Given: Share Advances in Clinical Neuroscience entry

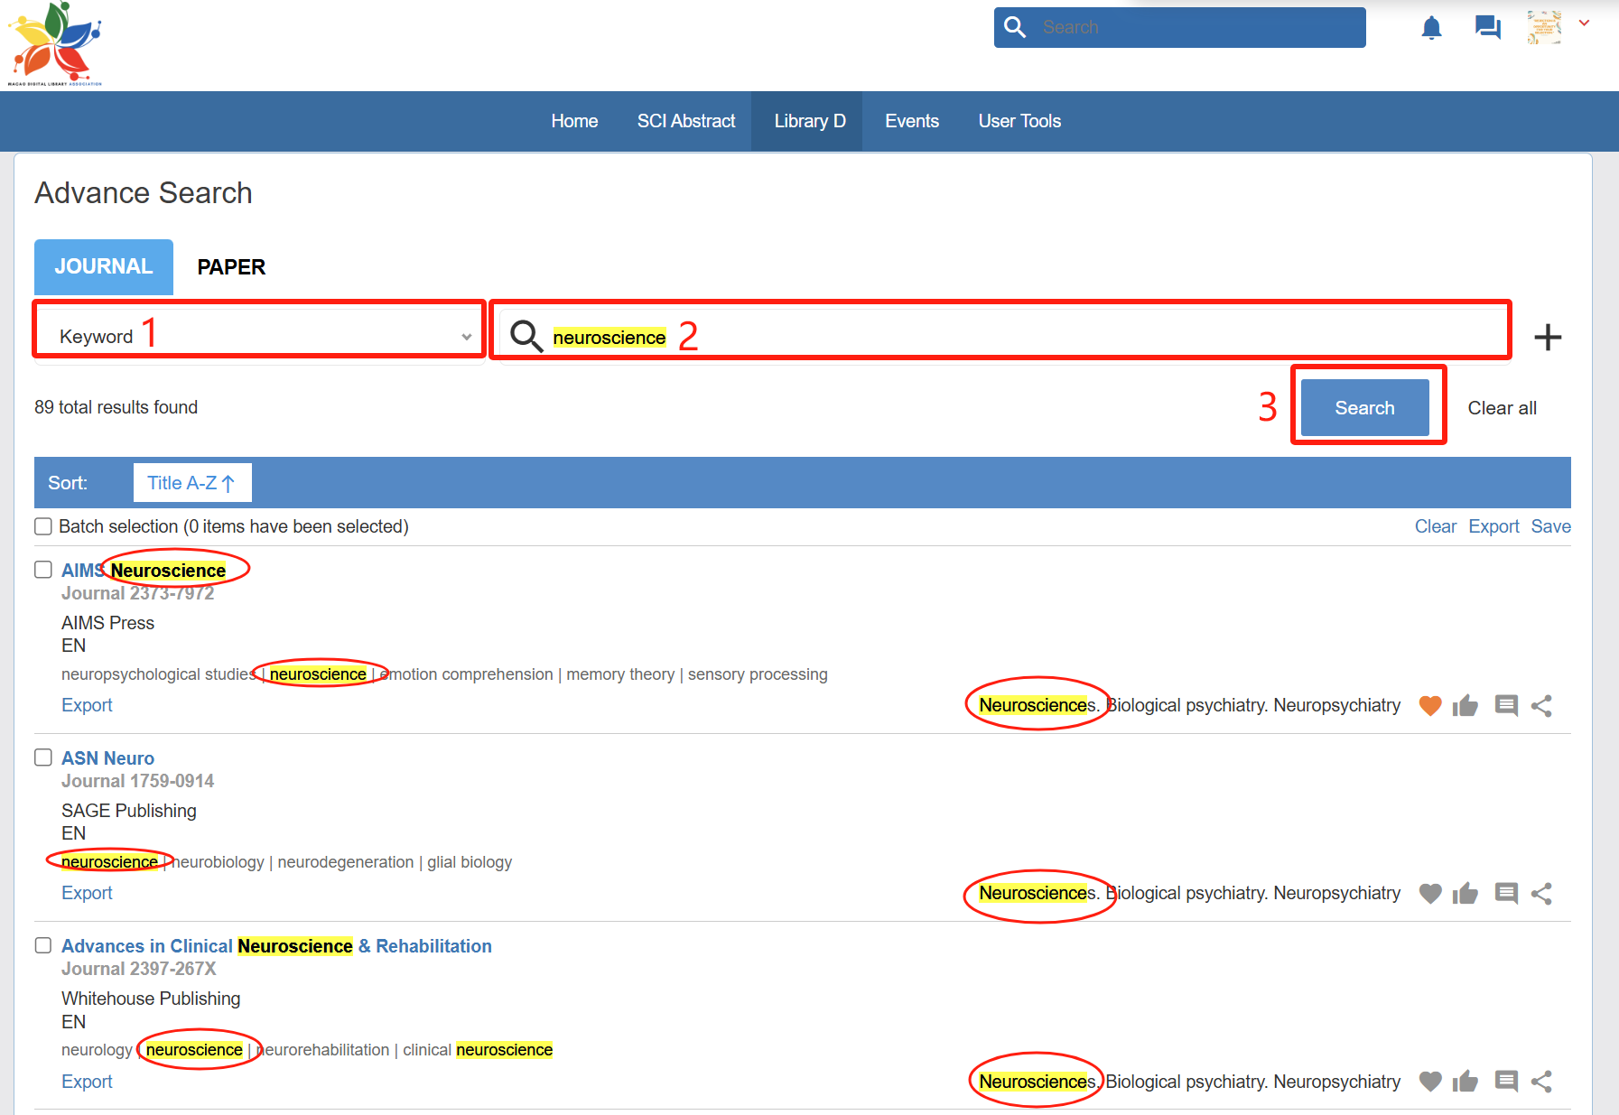Looking at the screenshot, I should click(x=1541, y=1082).
